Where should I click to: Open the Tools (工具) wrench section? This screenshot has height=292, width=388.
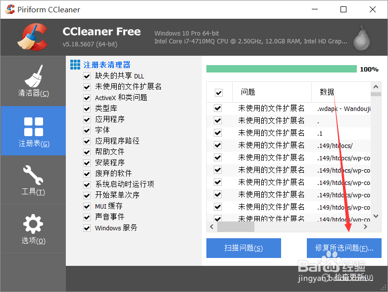(x=33, y=180)
